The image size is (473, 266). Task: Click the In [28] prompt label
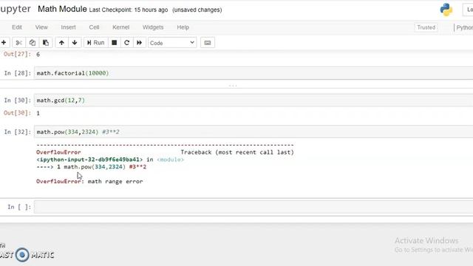pyautogui.click(x=18, y=73)
